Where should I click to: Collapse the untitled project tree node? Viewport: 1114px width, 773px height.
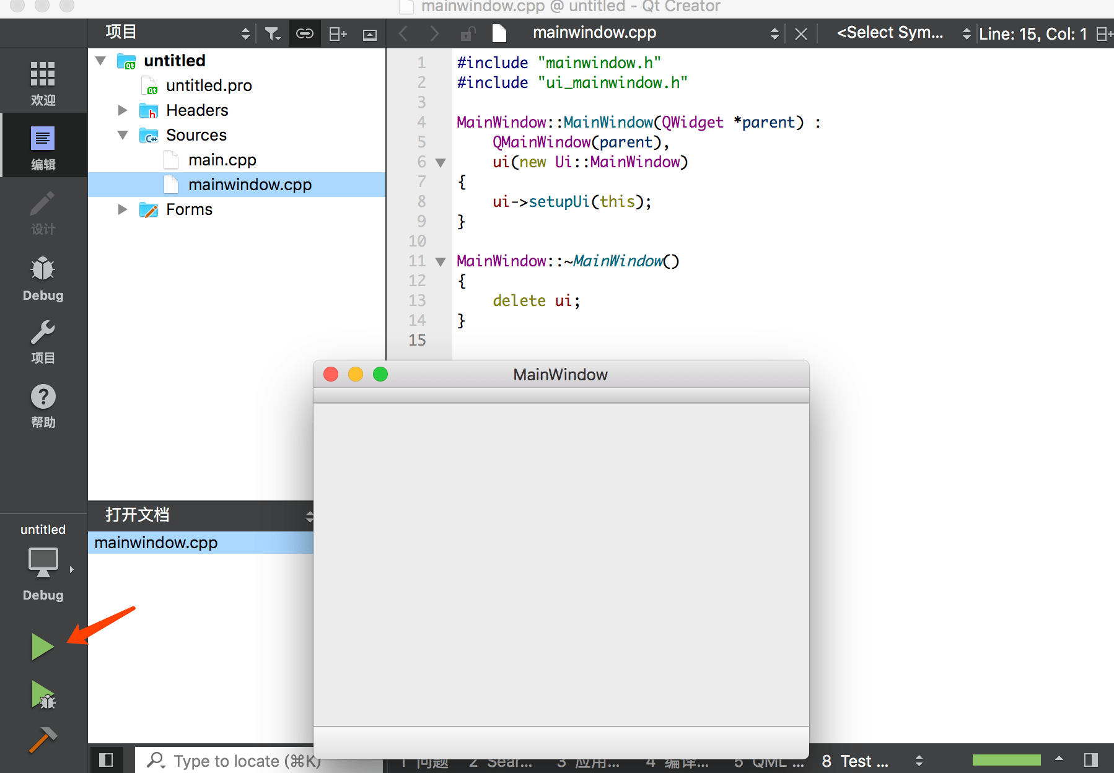coord(100,61)
